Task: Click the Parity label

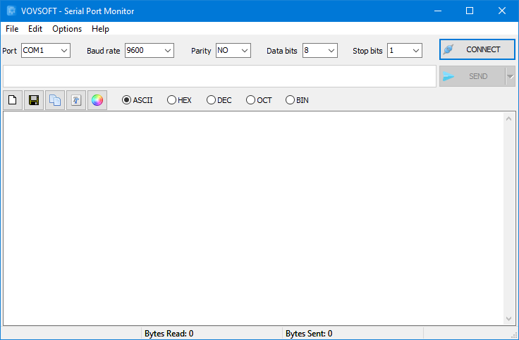Action: [x=201, y=51]
